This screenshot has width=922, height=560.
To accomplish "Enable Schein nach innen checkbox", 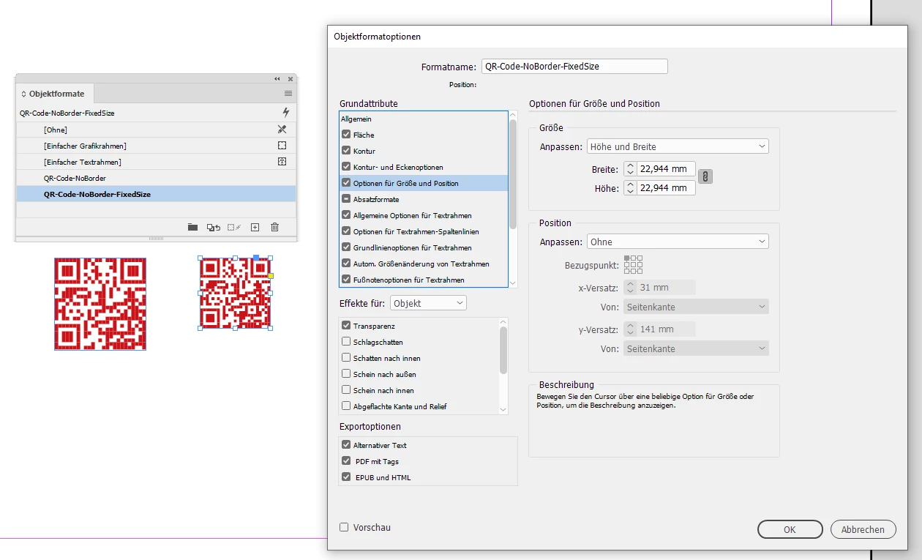I will coord(346,390).
